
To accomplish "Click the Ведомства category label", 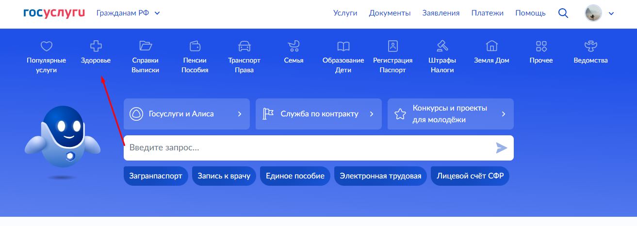I will click(x=591, y=61).
